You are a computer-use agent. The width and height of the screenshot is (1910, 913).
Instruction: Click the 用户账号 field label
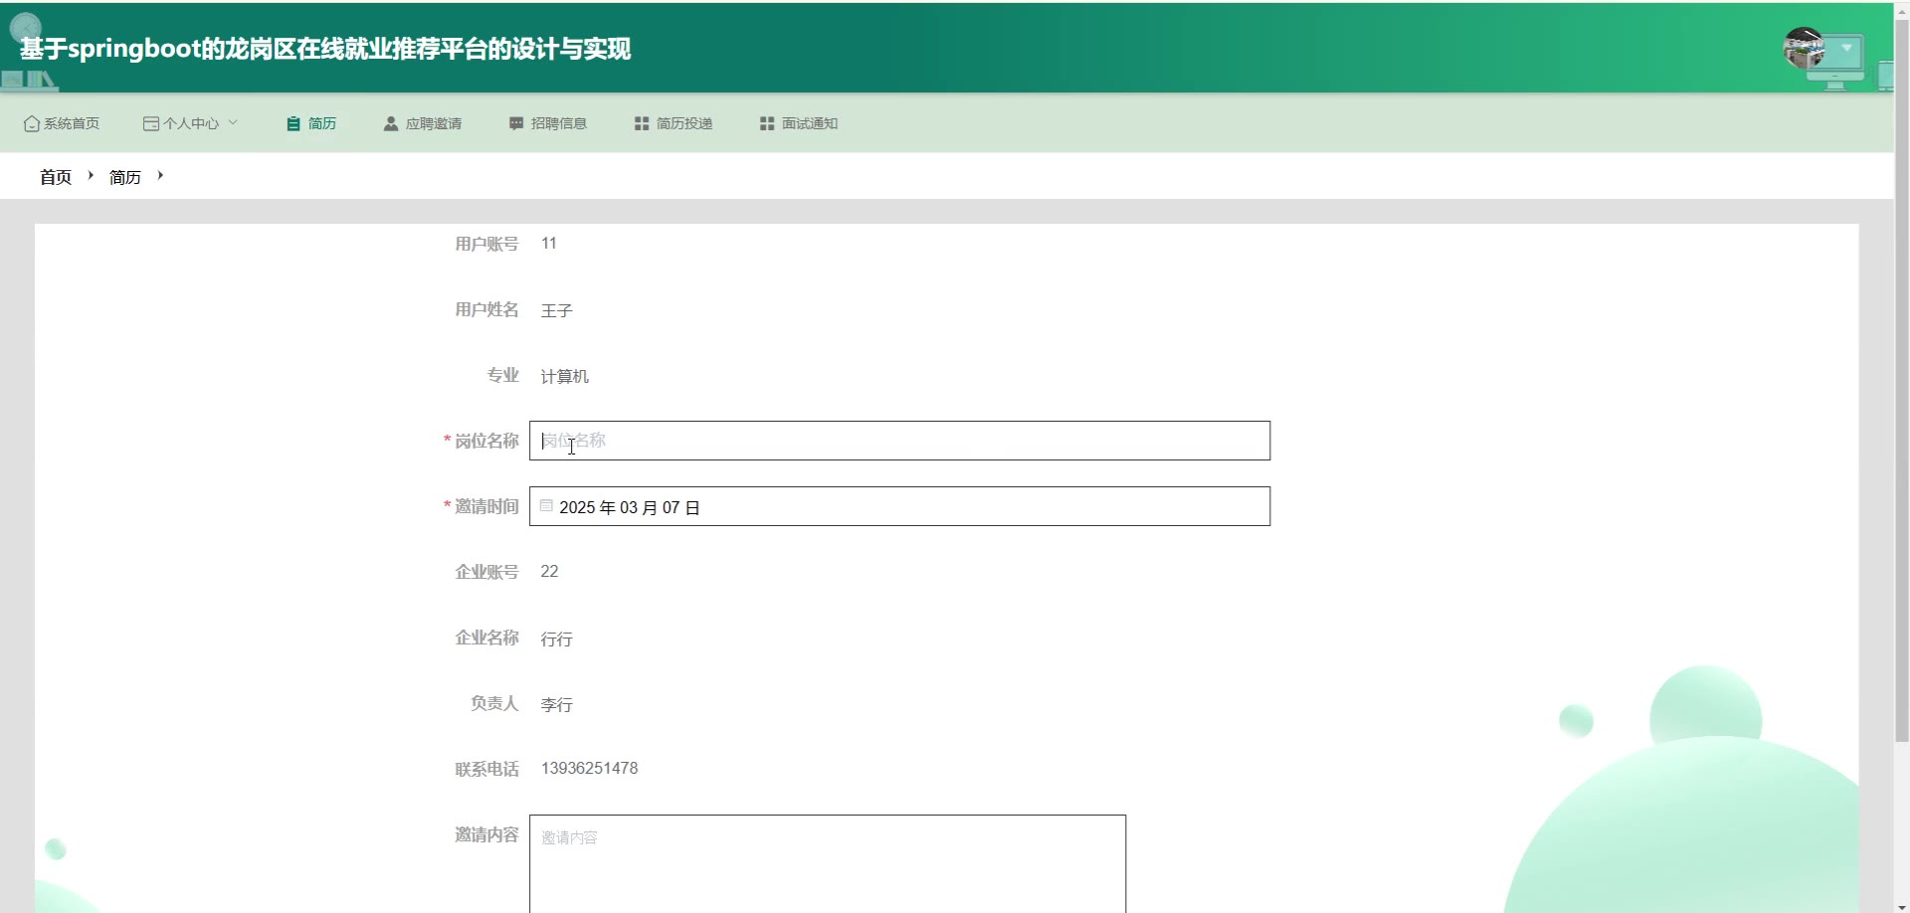pyautogui.click(x=487, y=244)
